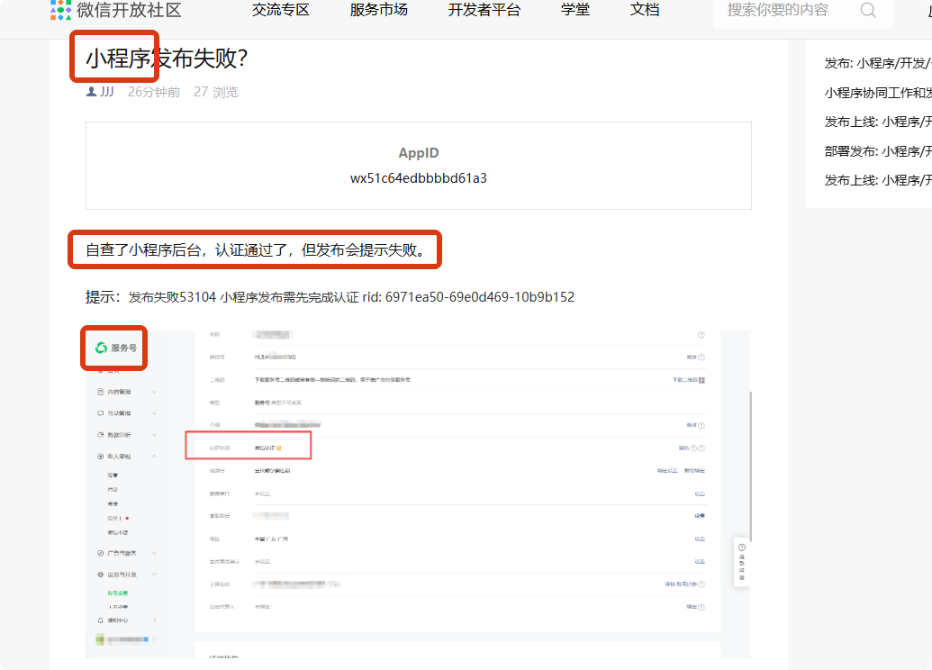This screenshot has height=670, width=932.
Task: Click the 服务号 logo in the embedded screenshot
Action: tap(116, 348)
